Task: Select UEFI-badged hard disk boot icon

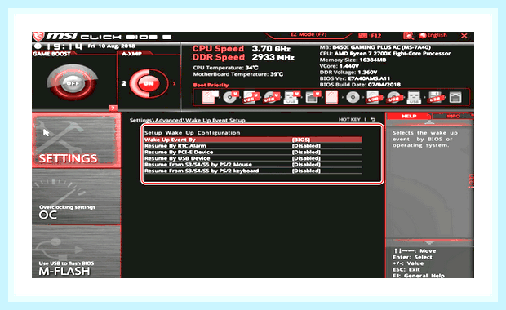Action: [209, 97]
